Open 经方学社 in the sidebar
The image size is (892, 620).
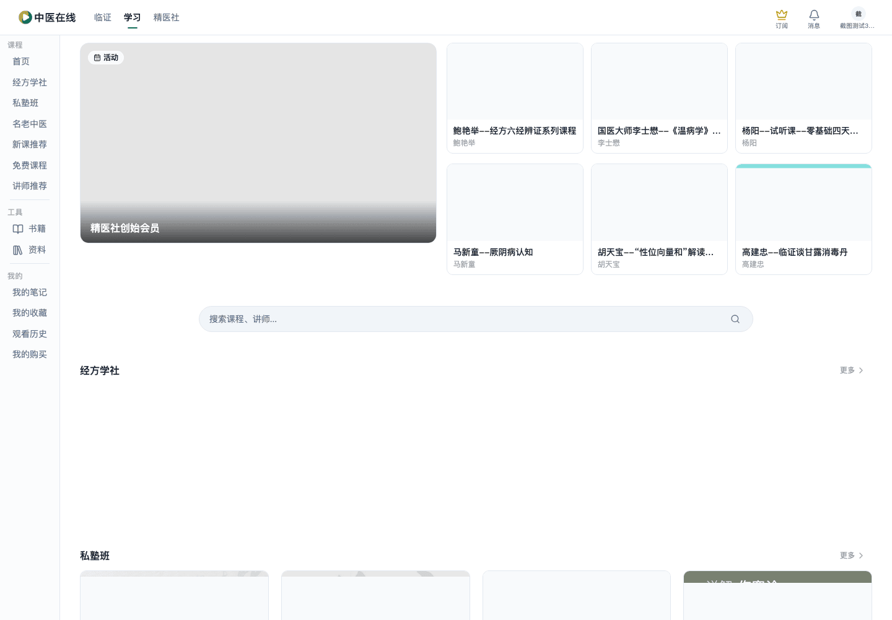click(x=30, y=82)
